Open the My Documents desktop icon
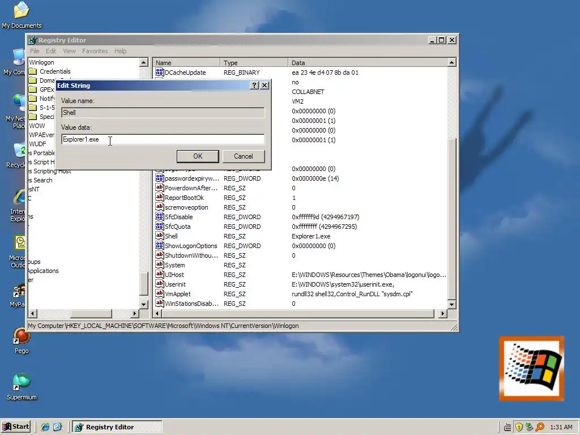The width and height of the screenshot is (580, 435). click(22, 15)
